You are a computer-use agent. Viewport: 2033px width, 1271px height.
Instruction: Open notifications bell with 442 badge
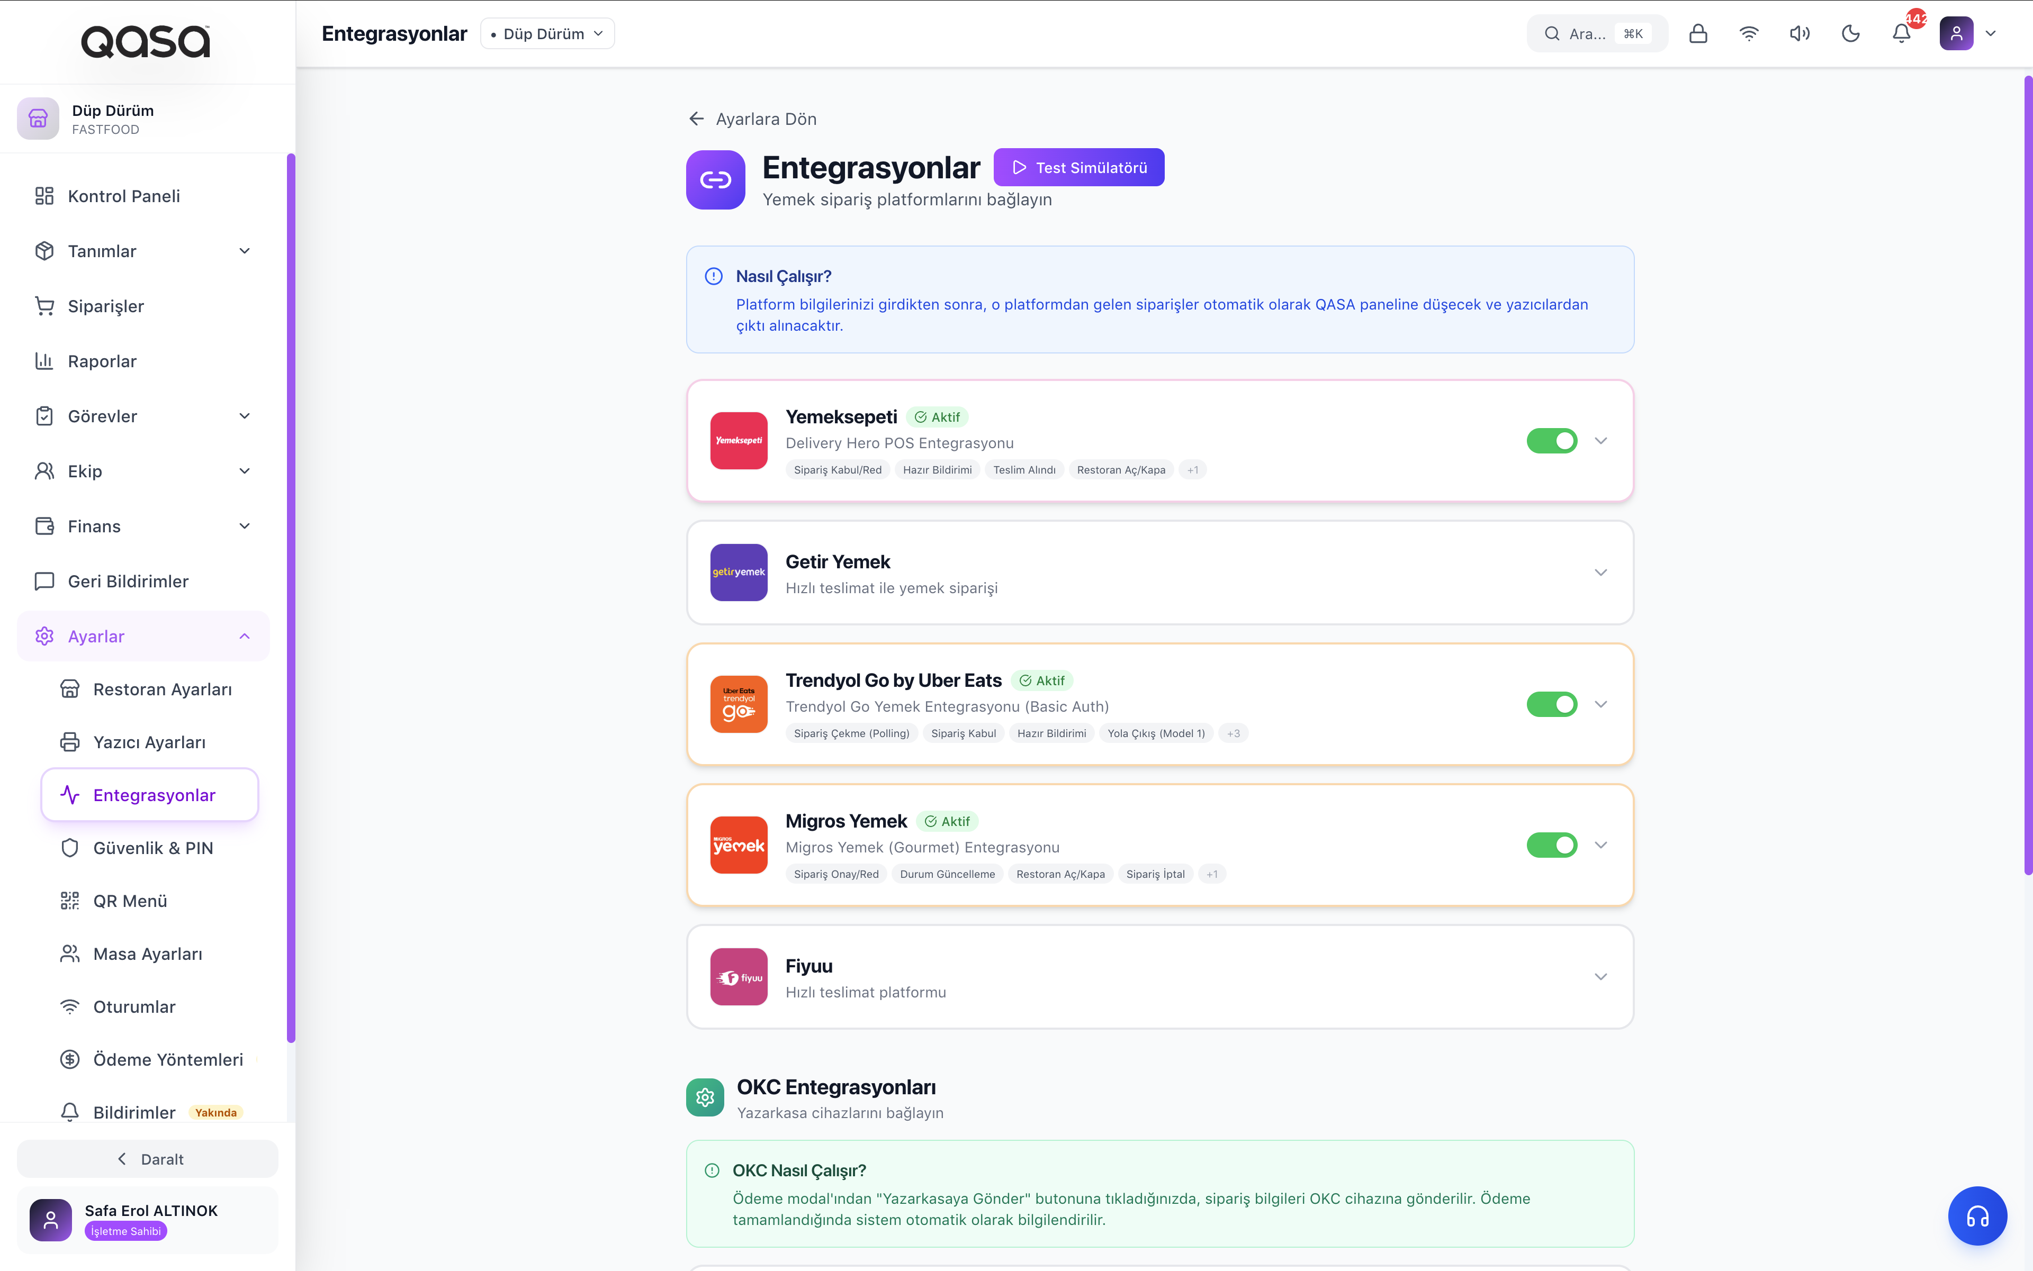click(1902, 34)
